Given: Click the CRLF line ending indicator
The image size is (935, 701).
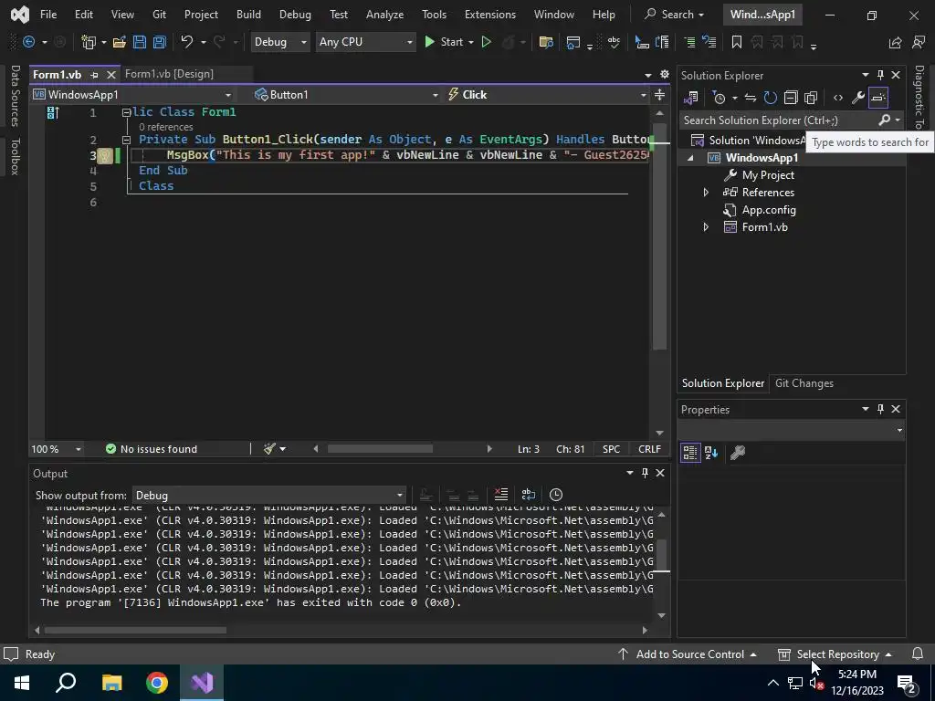Looking at the screenshot, I should tap(649, 449).
